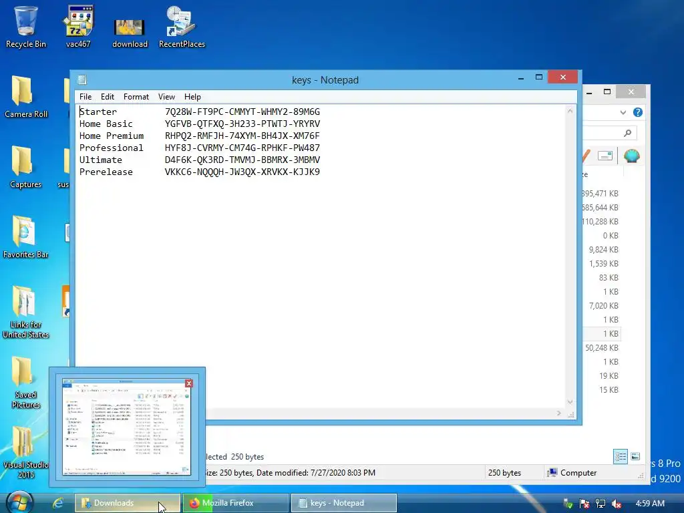Viewport: 684px width, 513px height.
Task: Click the Professional key HYF8J-CVRMY line
Action: coord(199,148)
